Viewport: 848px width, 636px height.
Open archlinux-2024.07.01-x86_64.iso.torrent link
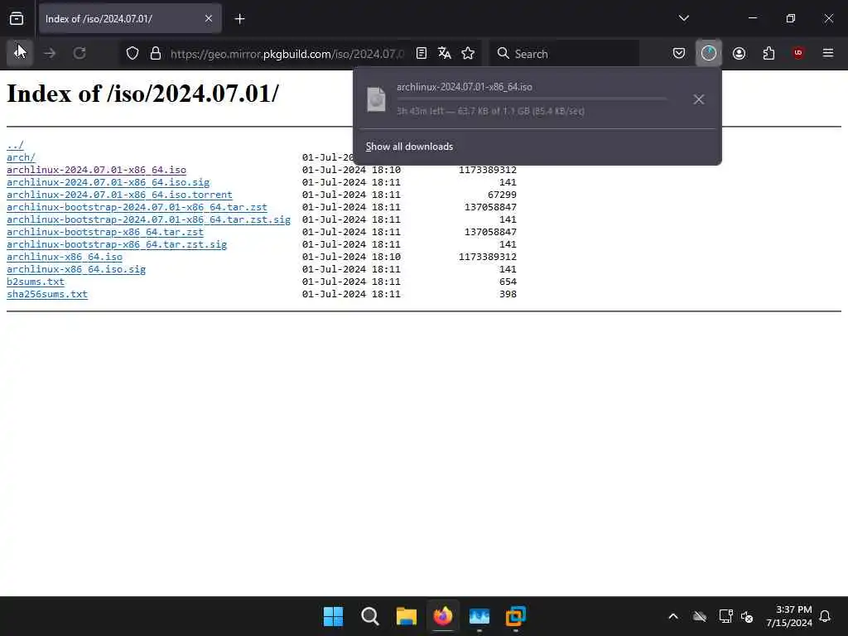point(119,195)
